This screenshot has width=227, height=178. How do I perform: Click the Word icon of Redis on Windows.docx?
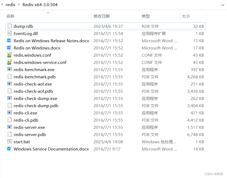(10, 48)
